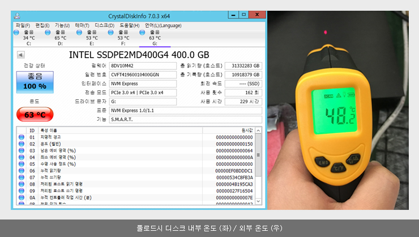The width and height of the screenshot is (419, 237).
Task: Click status orb of attribute 06 누적 읽기량
Action: point(22,170)
